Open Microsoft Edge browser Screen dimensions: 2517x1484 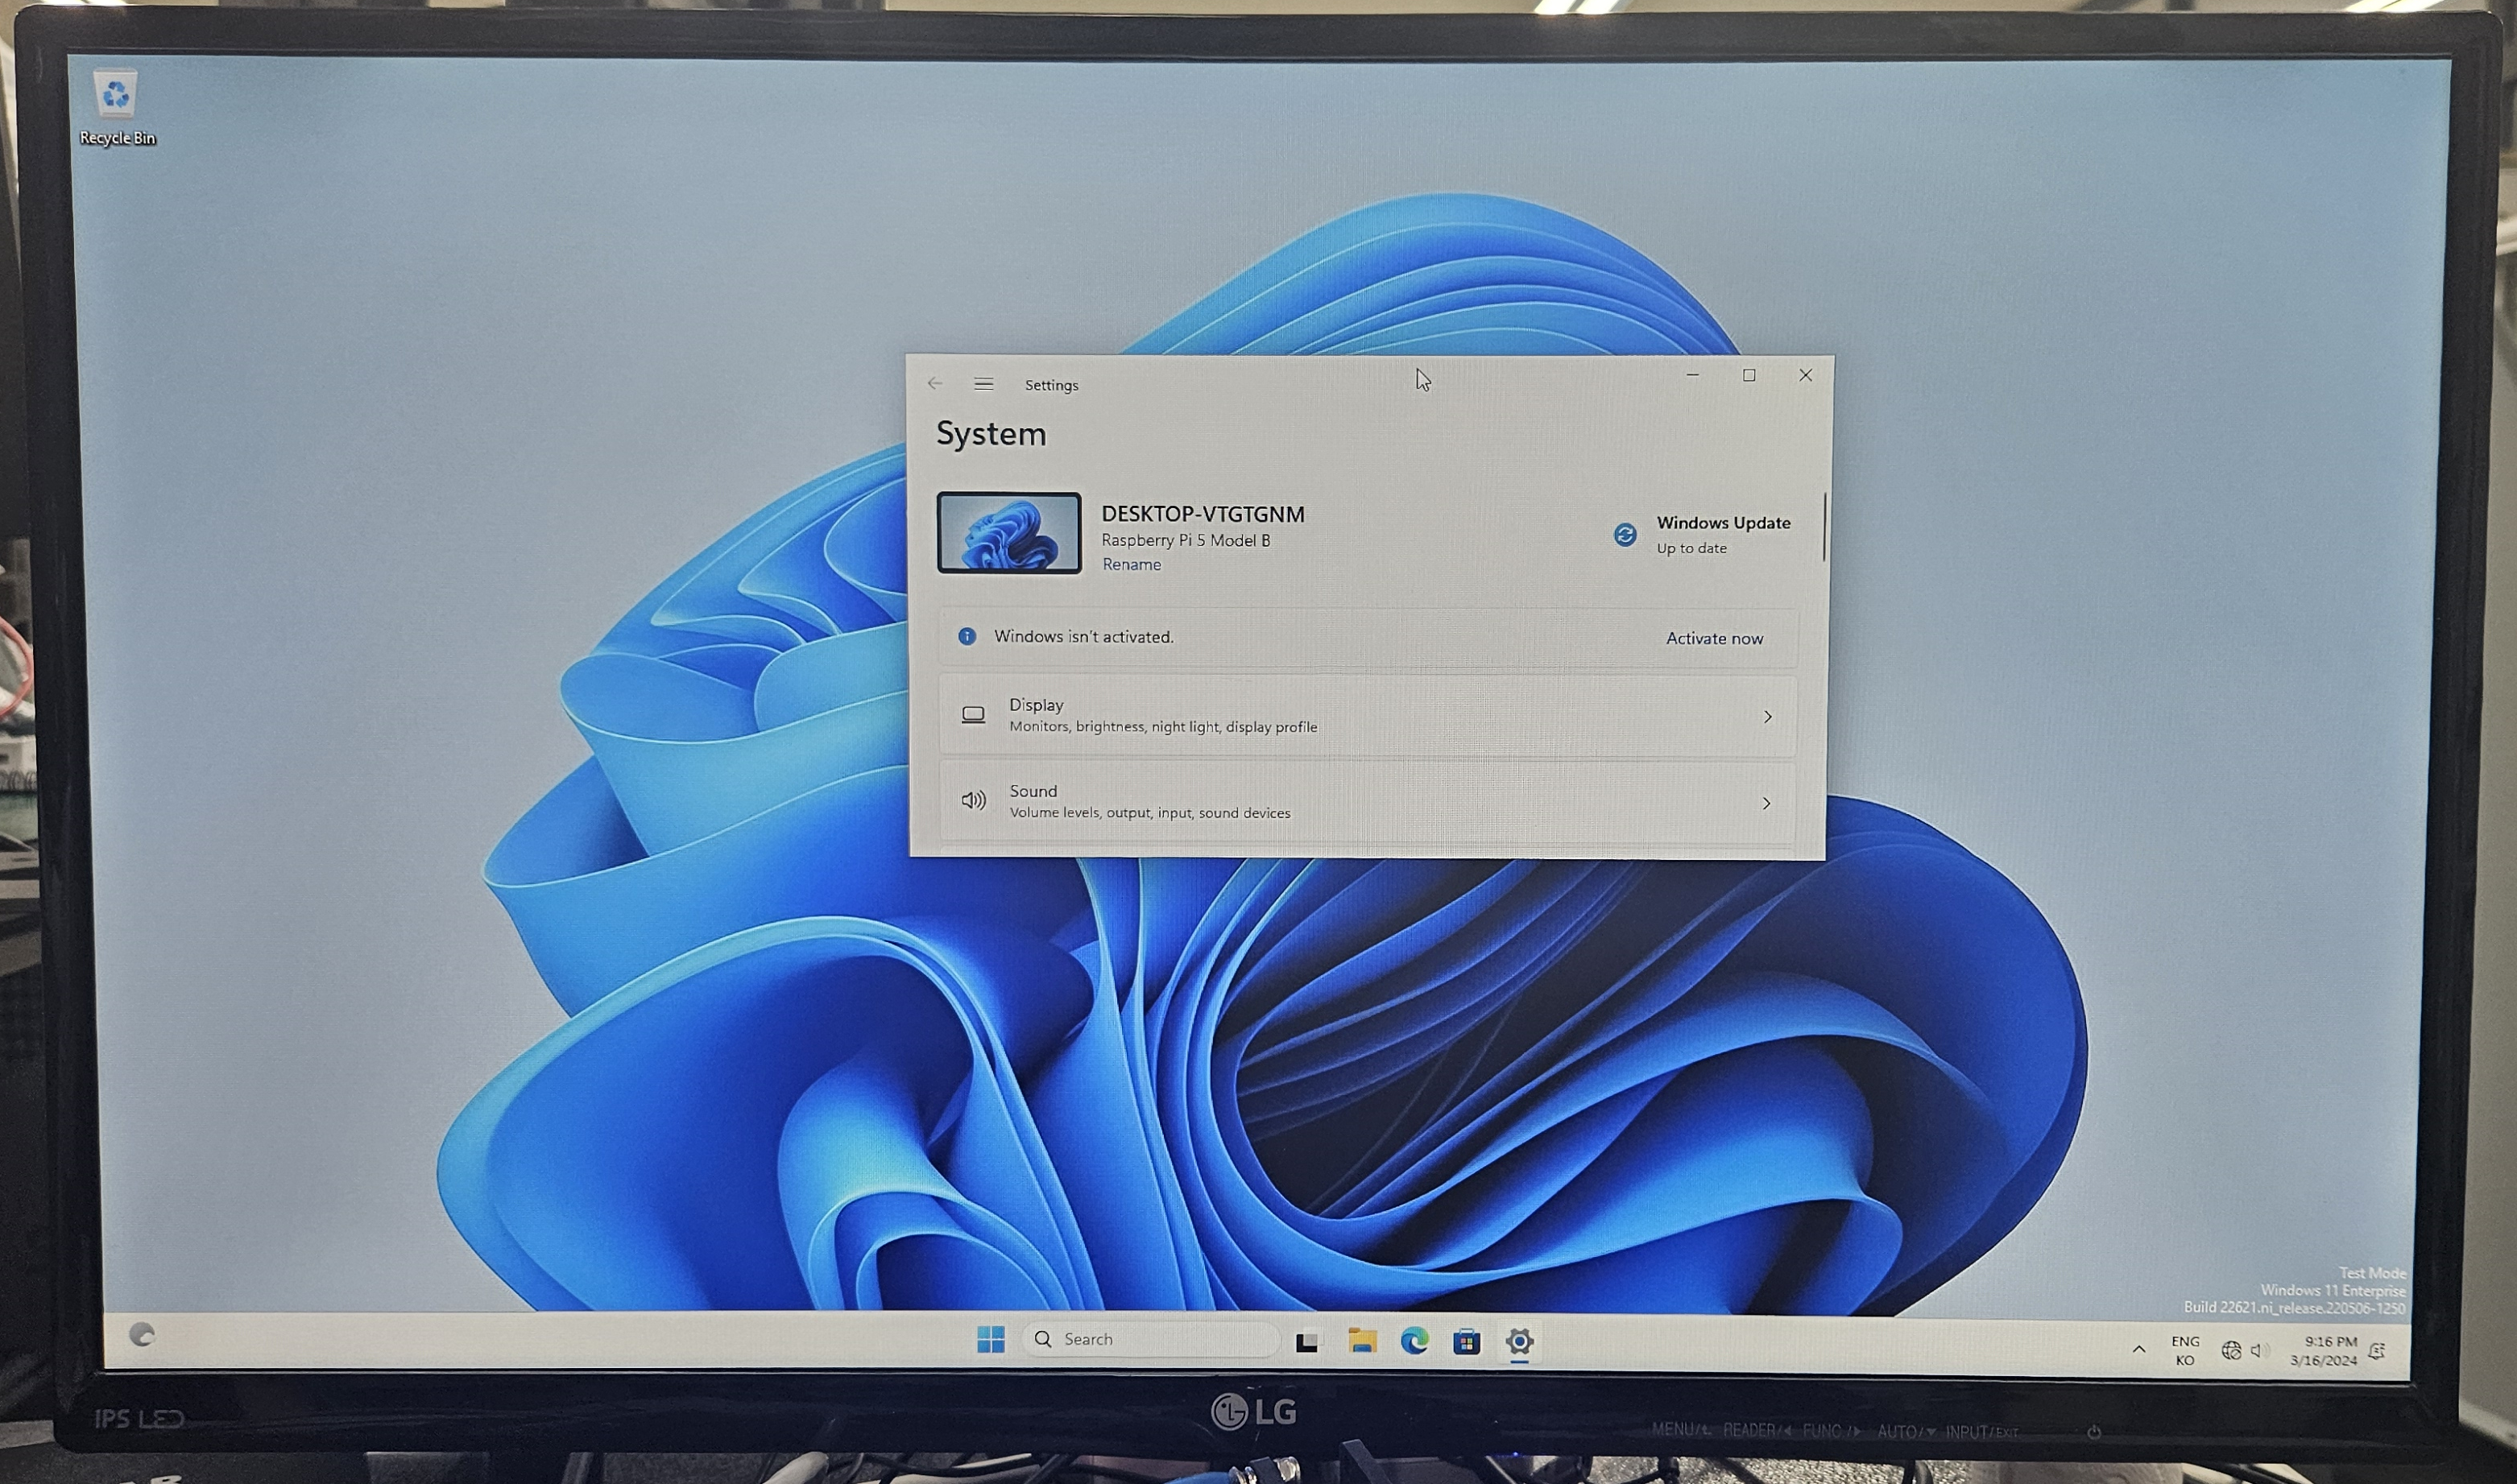point(1414,1341)
